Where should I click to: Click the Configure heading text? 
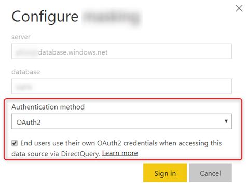point(45,17)
